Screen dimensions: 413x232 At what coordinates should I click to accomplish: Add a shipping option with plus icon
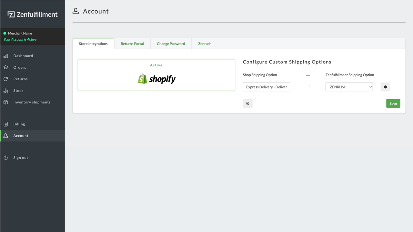(x=248, y=103)
